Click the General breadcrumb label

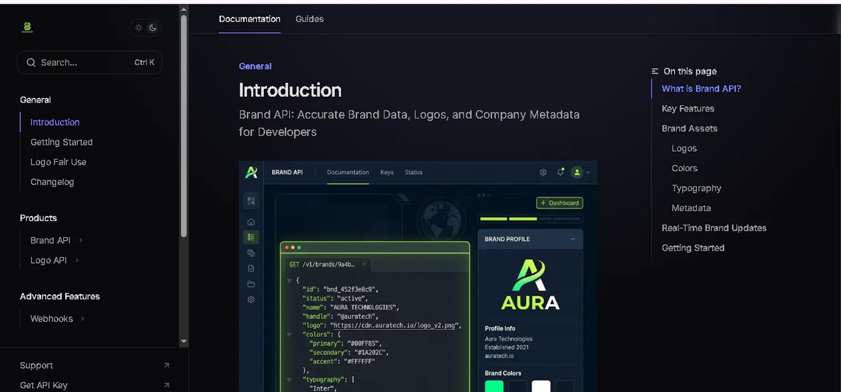coord(255,66)
